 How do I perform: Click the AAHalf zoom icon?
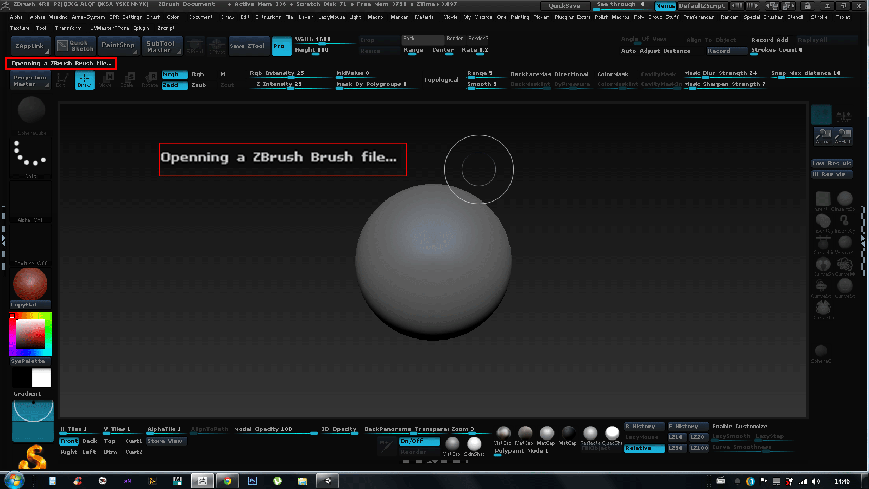[x=843, y=135]
